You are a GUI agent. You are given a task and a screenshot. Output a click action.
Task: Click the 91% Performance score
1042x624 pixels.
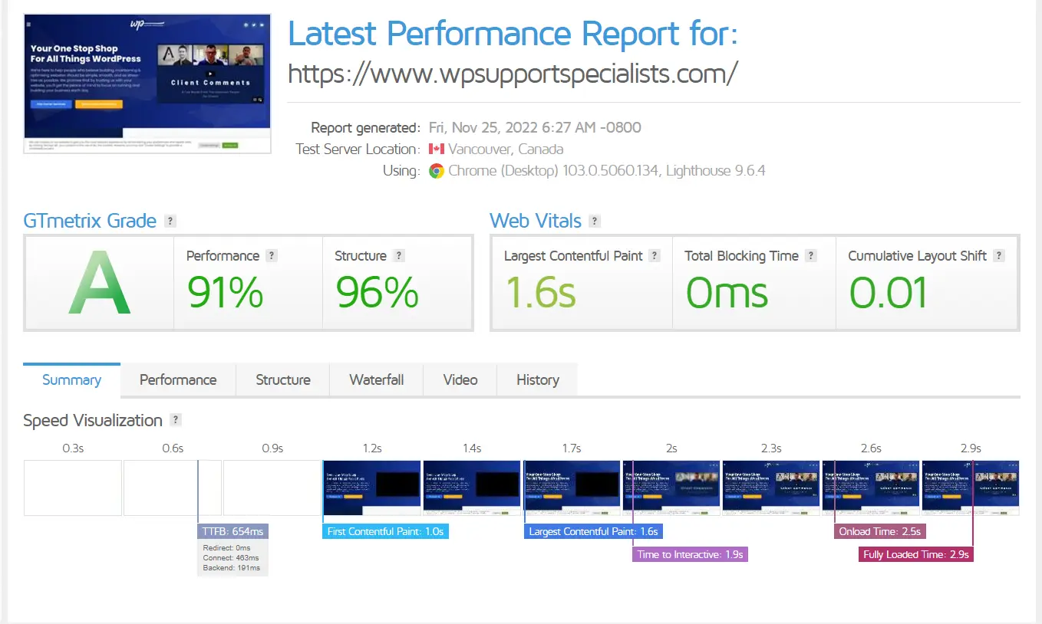click(226, 292)
